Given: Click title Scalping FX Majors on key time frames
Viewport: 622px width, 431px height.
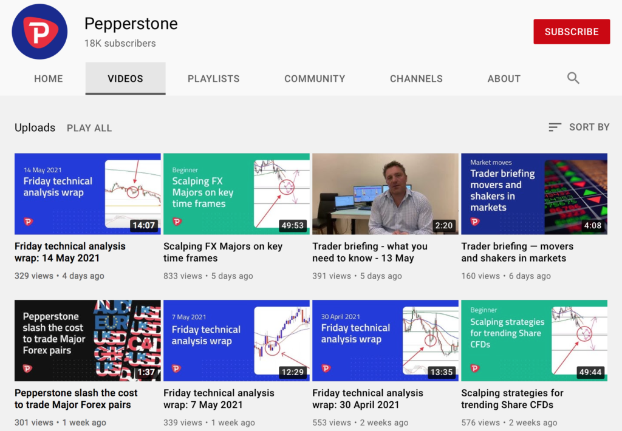Looking at the screenshot, I should click(223, 252).
